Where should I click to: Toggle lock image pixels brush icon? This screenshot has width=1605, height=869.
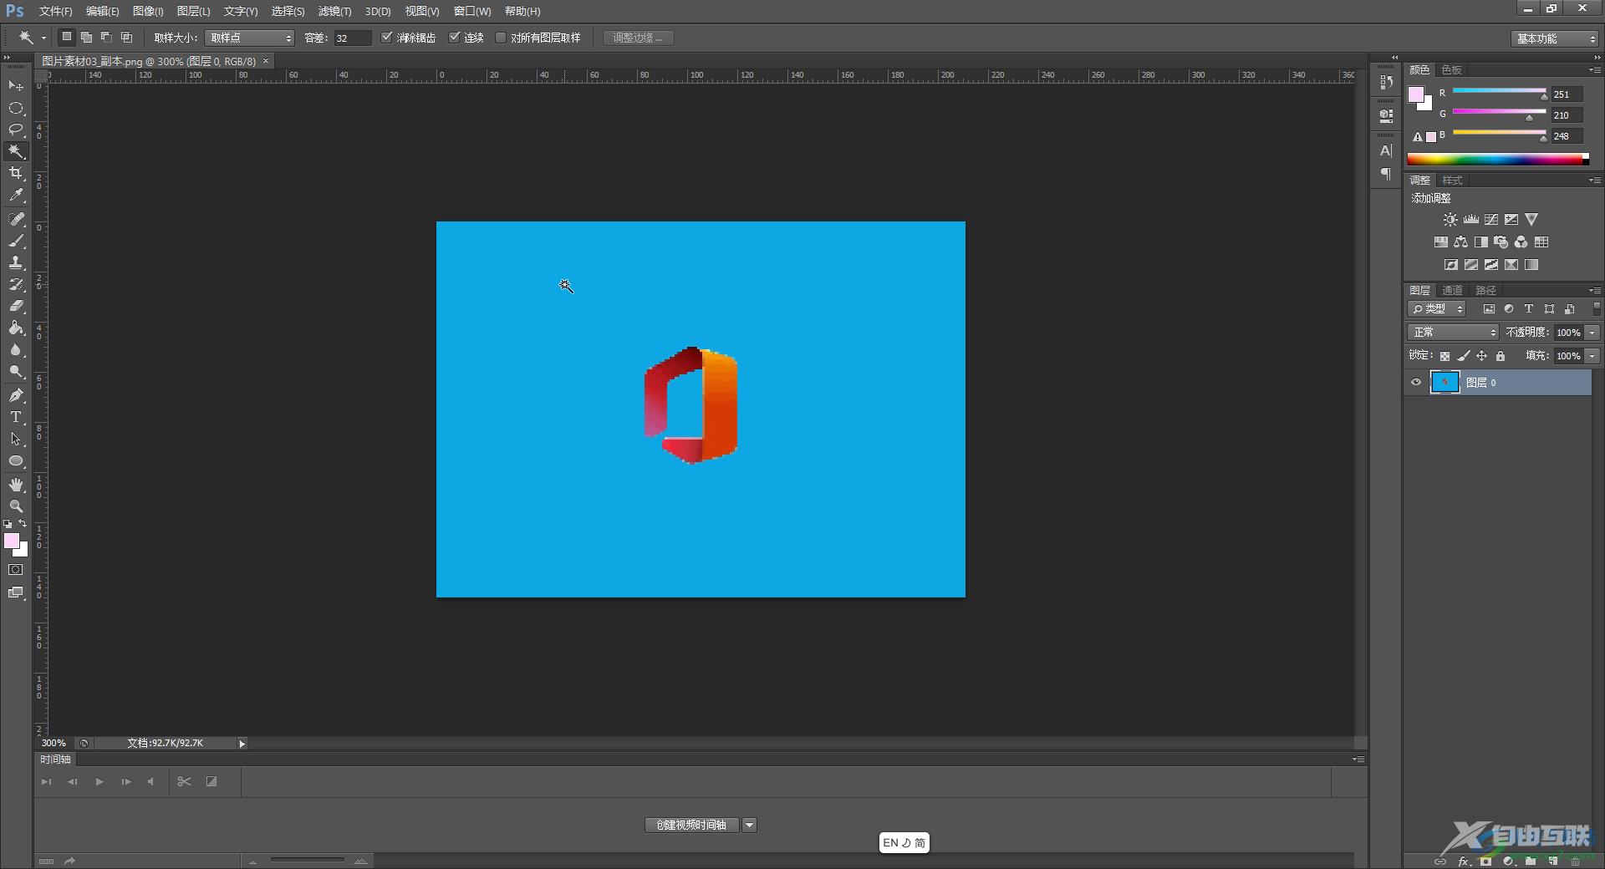point(1464,356)
